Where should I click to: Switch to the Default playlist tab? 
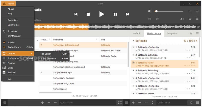pyautogui.click(x=137, y=33)
